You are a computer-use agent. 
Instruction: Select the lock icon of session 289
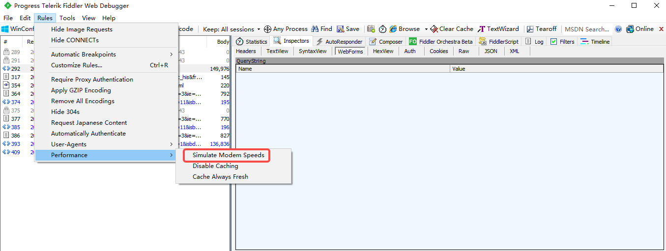6,52
